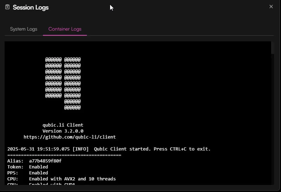Click the log panel scrollbar thumb
281x192 pixels.
(x=273, y=48)
